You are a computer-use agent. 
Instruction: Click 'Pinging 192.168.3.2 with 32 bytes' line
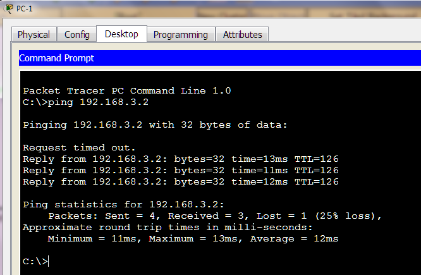coord(156,125)
